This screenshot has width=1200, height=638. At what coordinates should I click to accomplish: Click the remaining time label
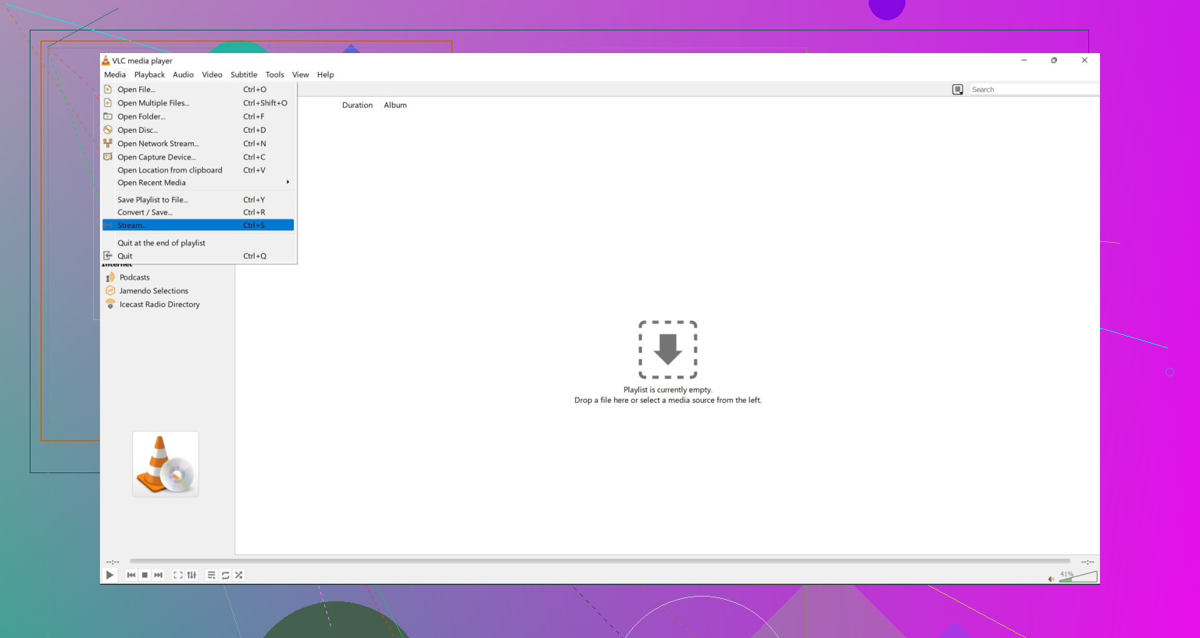point(1087,561)
